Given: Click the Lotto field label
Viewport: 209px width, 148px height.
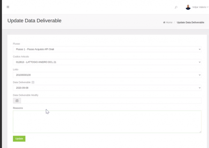Looking at the screenshot, I should 16,69.
